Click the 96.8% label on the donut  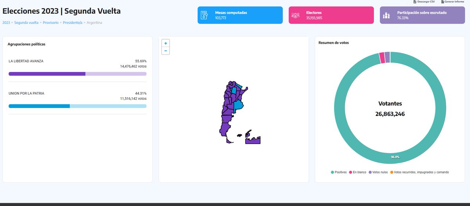395,157
